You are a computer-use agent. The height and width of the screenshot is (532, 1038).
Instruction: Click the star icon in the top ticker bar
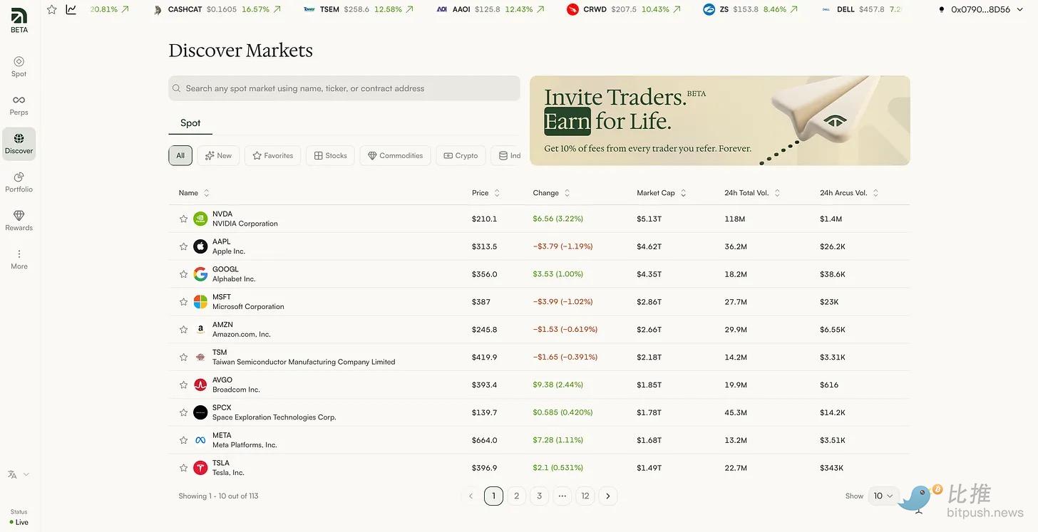pos(52,9)
